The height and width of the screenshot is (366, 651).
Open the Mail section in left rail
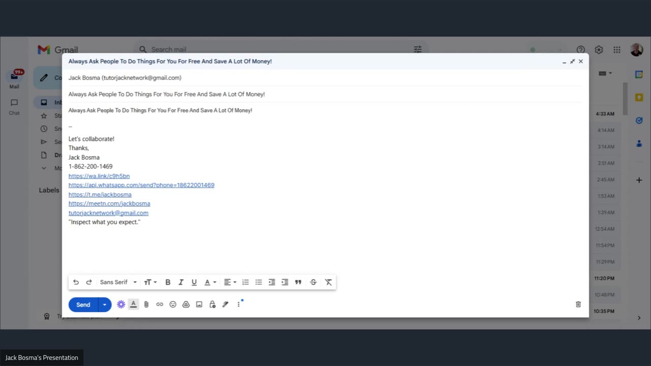click(14, 79)
